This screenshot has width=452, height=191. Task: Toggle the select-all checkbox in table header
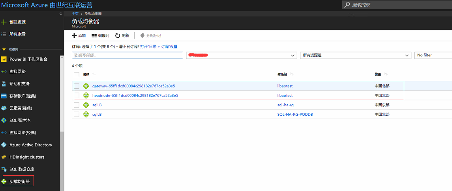tap(77, 74)
